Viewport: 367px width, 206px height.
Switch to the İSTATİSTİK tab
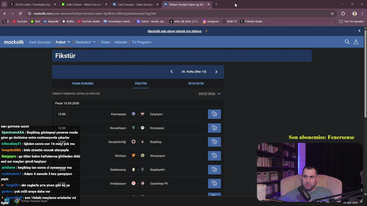click(x=196, y=84)
